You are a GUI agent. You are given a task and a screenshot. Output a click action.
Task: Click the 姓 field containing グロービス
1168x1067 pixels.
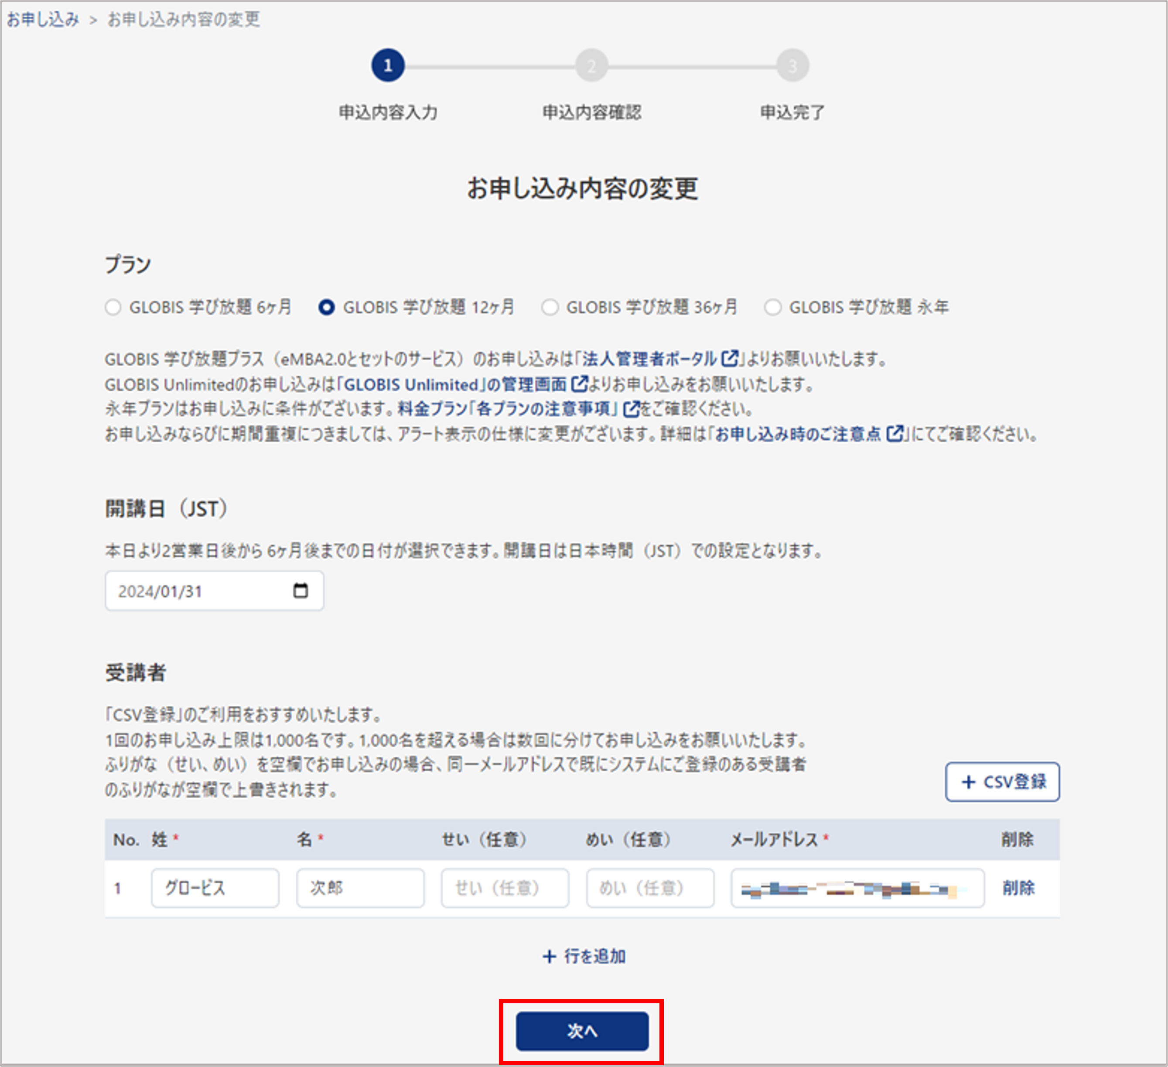tap(215, 888)
